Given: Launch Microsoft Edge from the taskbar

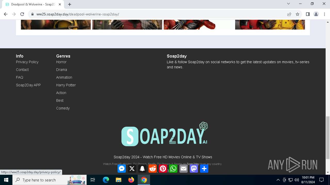Looking at the screenshot, I should tap(106, 180).
